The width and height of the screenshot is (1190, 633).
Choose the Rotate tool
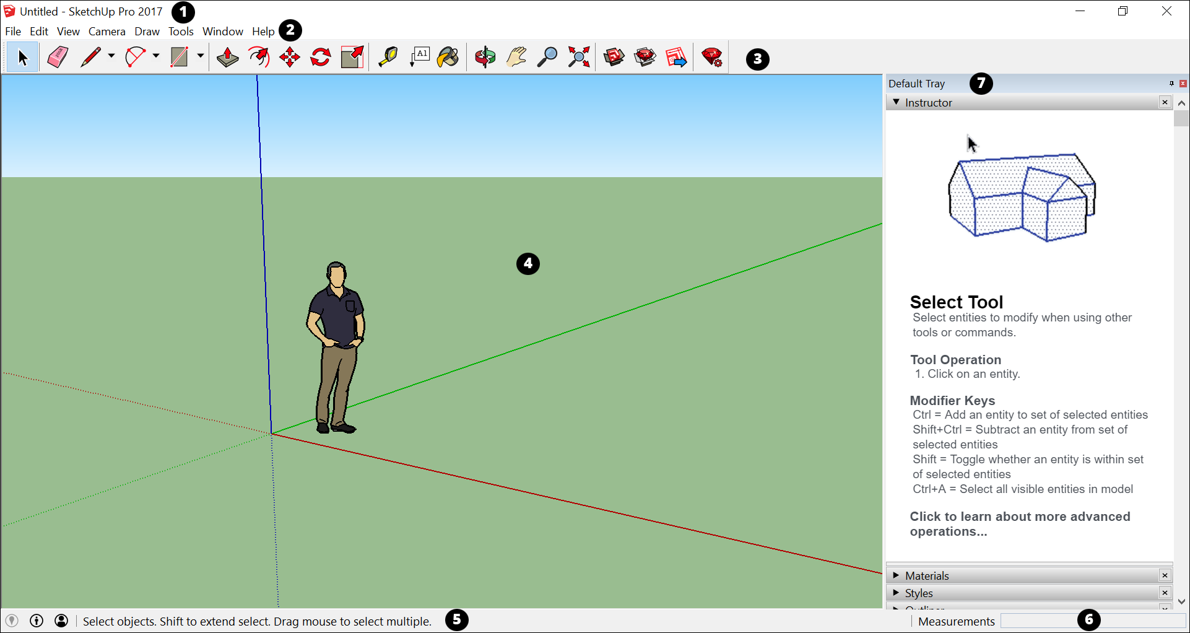click(x=321, y=58)
